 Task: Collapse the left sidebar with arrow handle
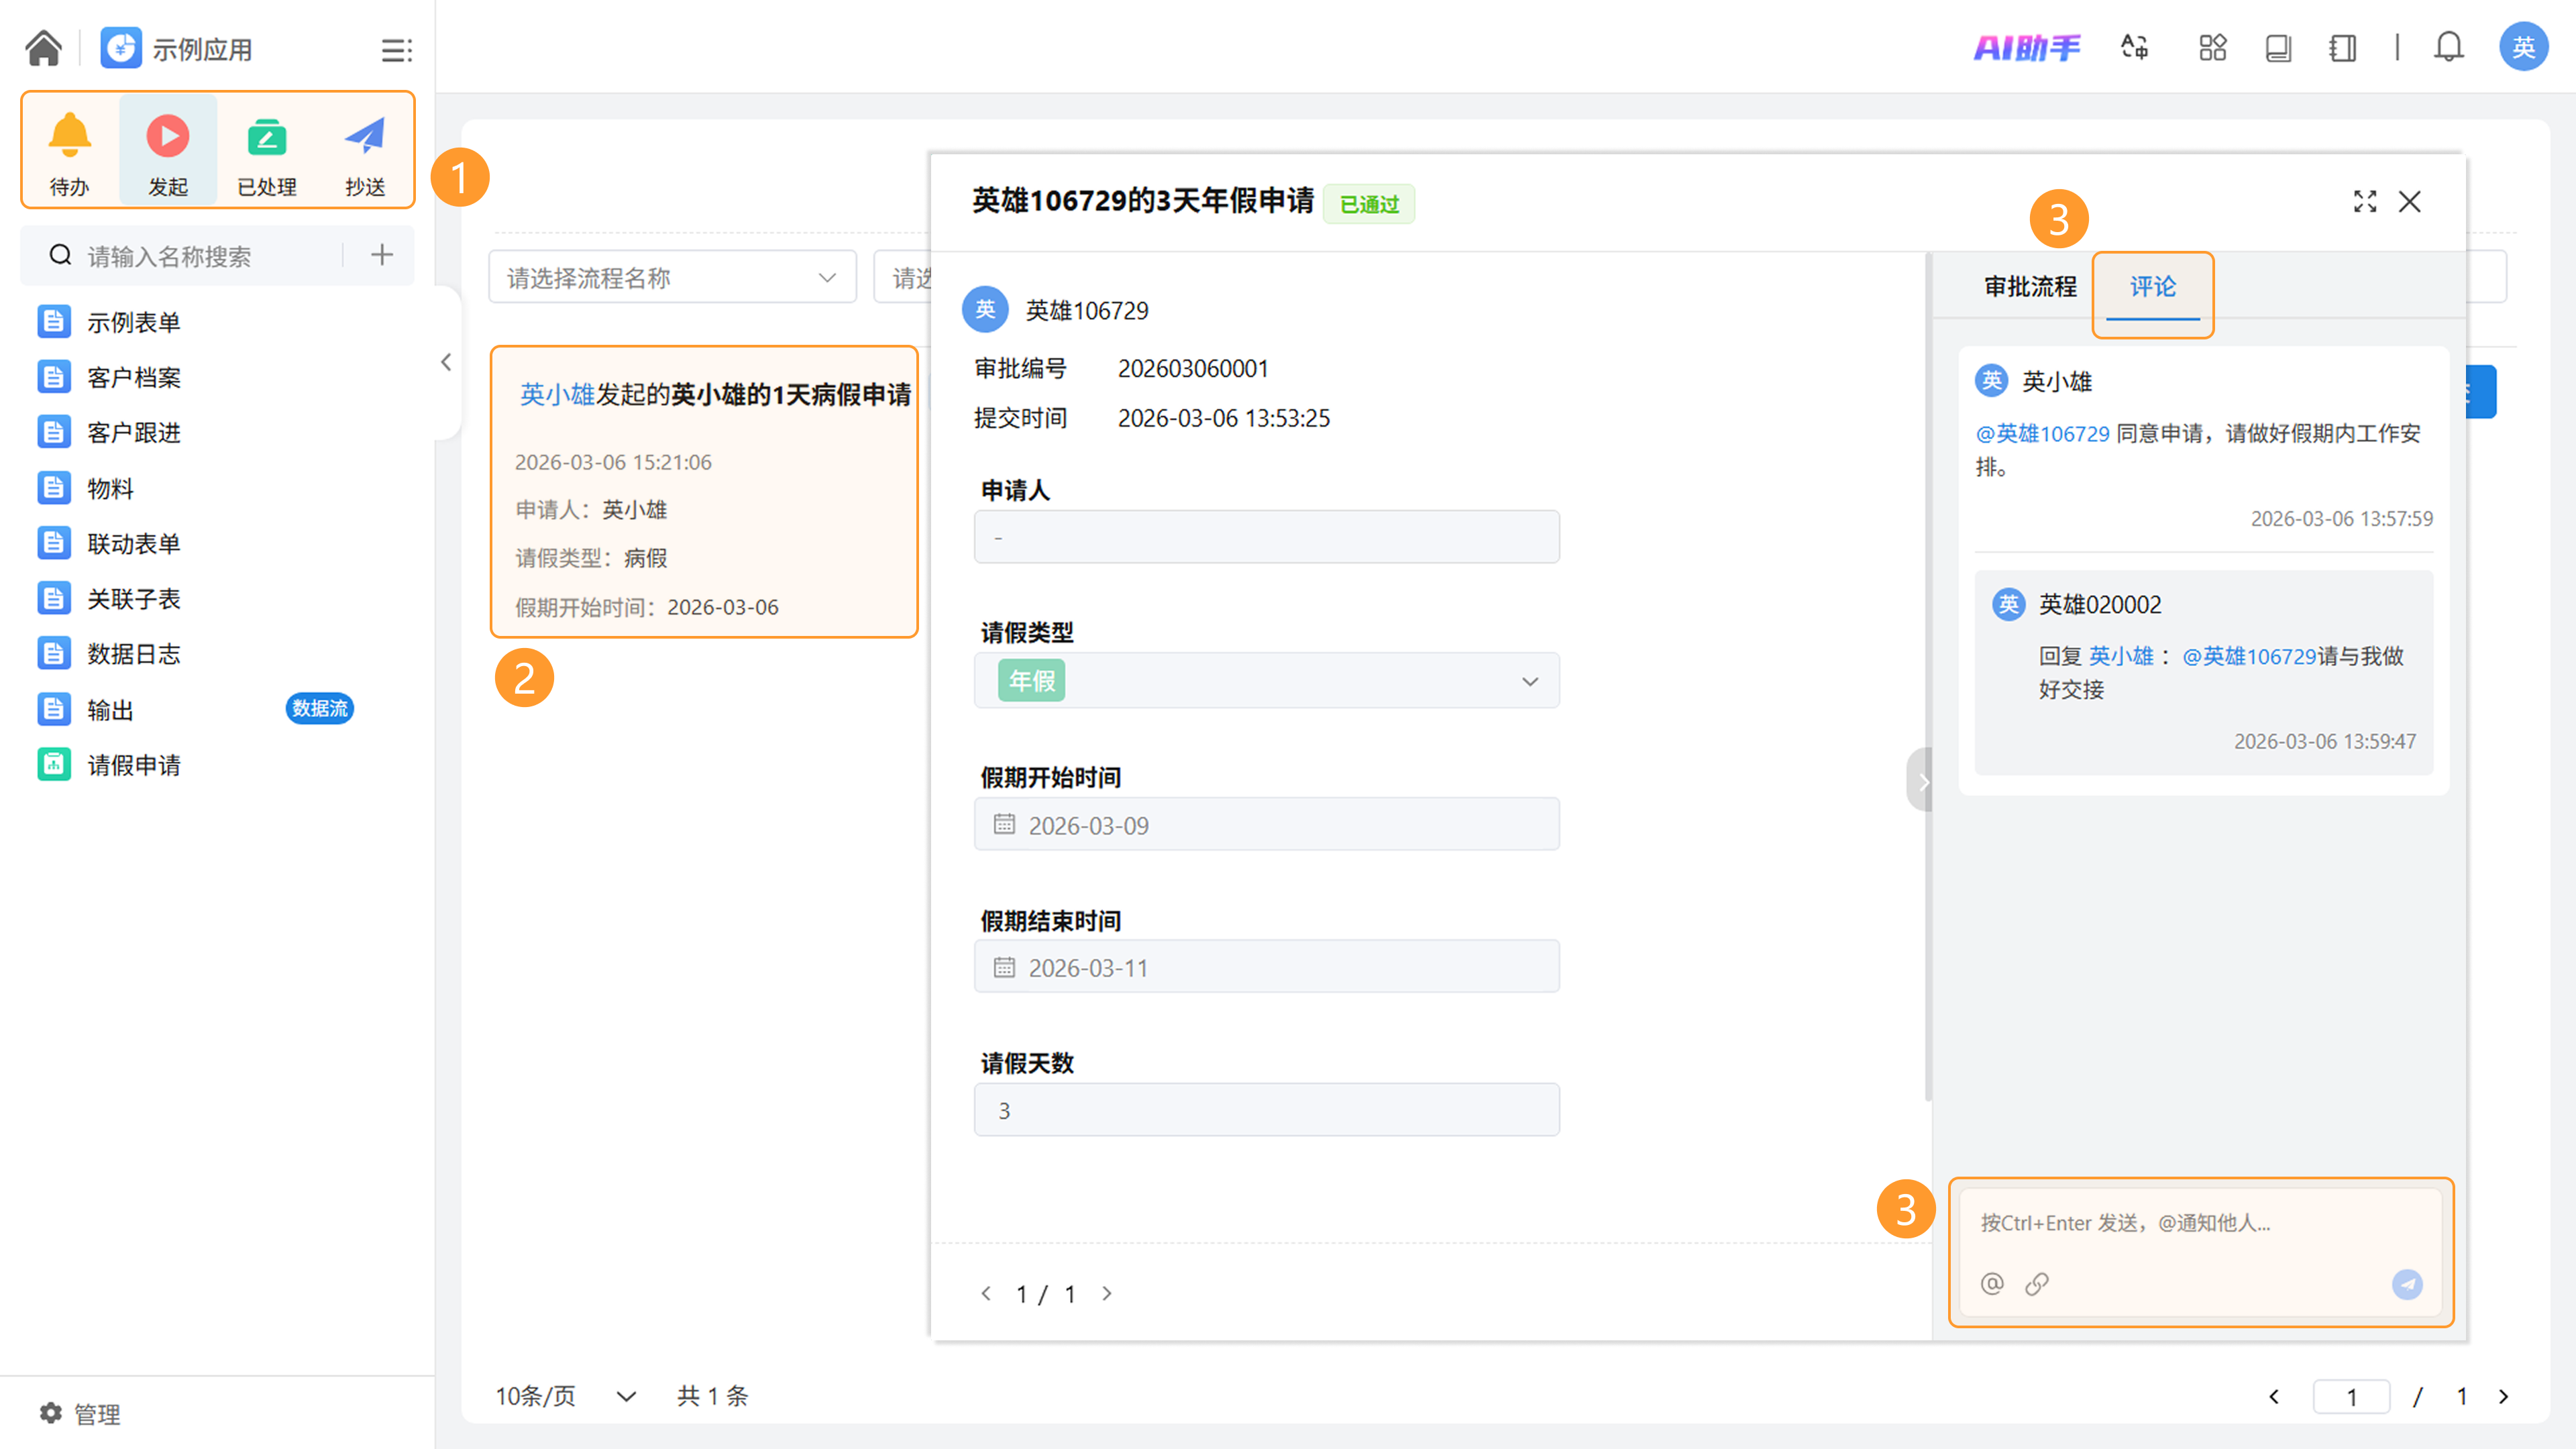446,362
